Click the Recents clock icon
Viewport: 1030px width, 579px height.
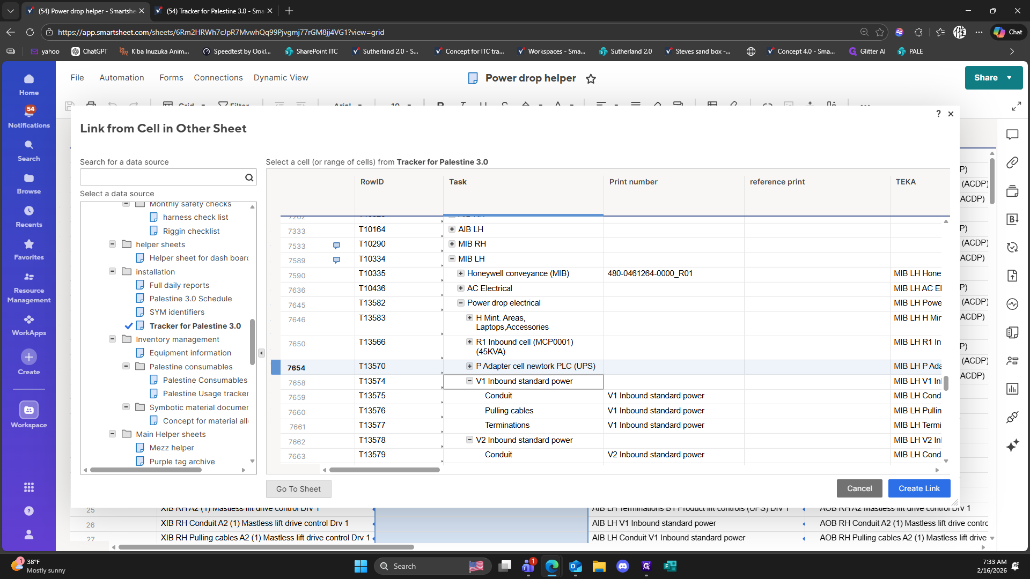point(29,211)
